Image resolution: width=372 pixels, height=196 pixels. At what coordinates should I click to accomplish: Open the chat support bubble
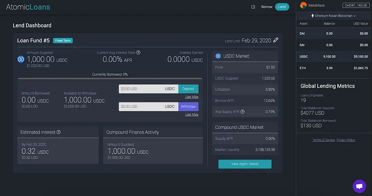tap(359, 186)
